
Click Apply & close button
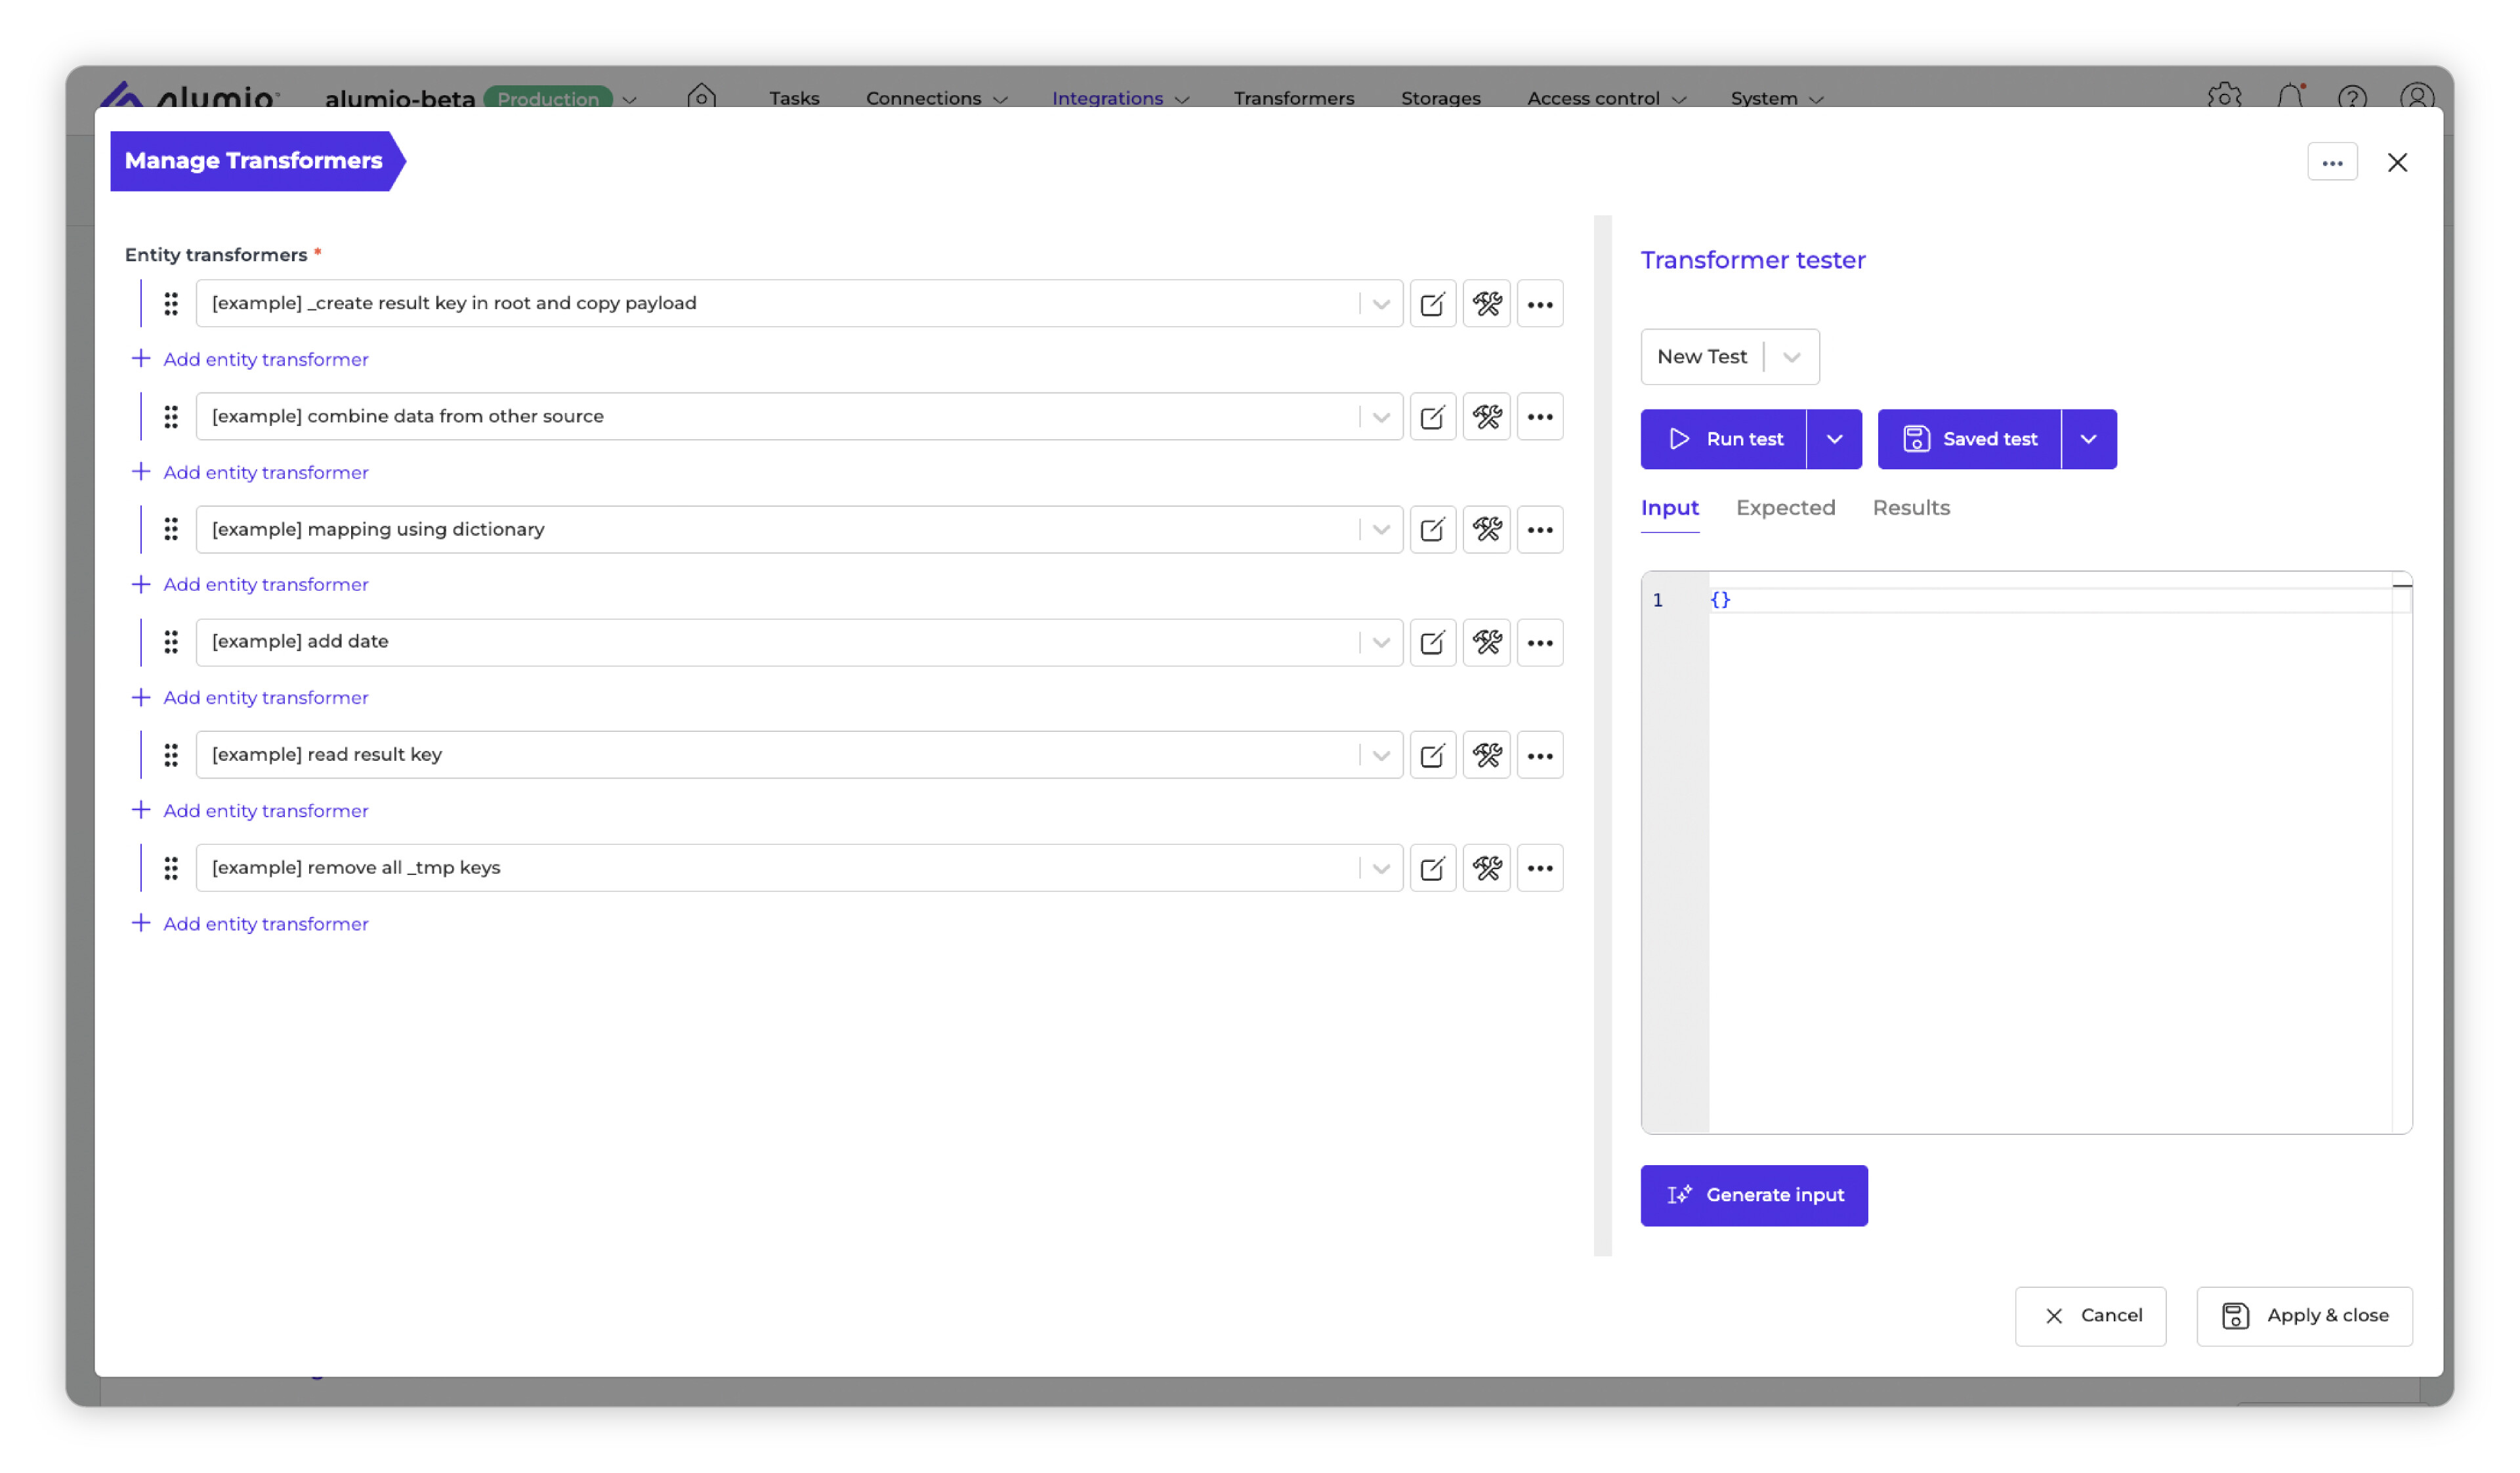(2304, 1316)
